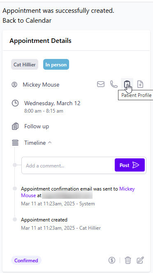The width and height of the screenshot is (153, 273).
Task: Edit appointment with the pencil icon
Action: point(140,260)
